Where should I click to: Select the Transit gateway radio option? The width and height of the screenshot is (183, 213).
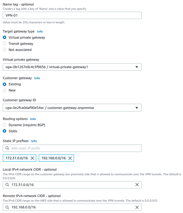click(x=5, y=44)
